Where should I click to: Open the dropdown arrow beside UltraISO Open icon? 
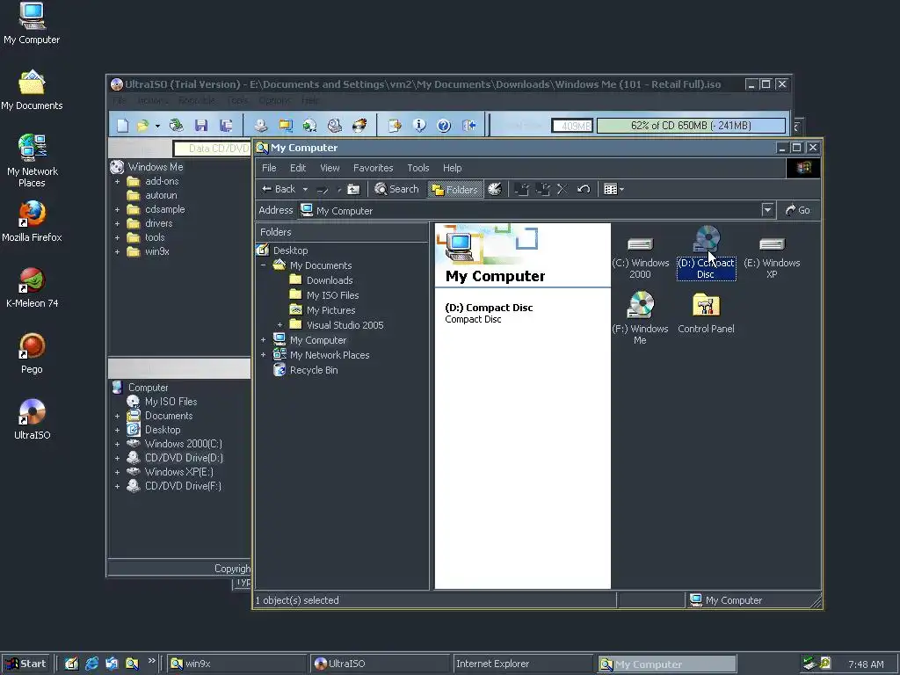tap(157, 126)
